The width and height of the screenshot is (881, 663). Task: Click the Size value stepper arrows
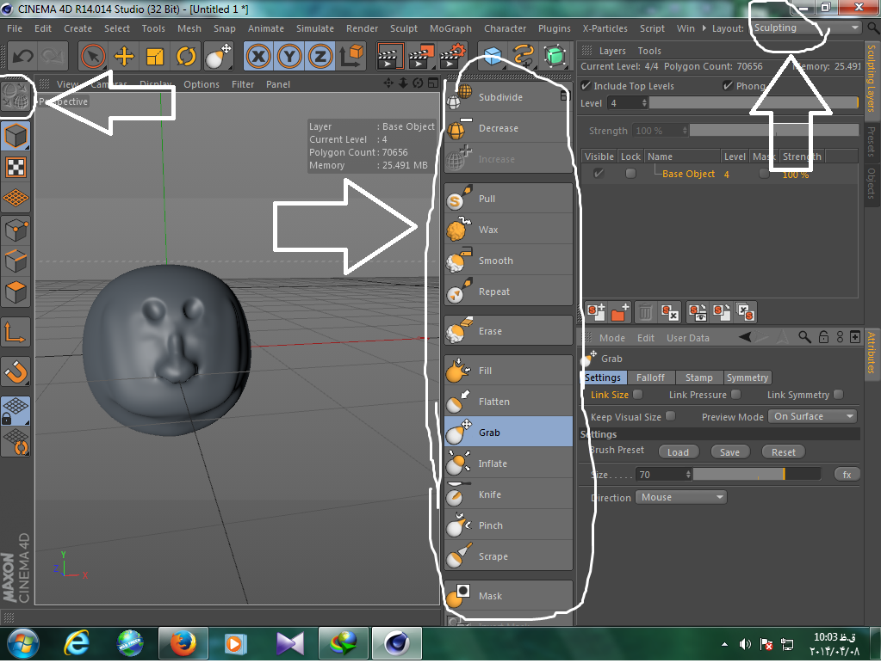click(x=688, y=475)
